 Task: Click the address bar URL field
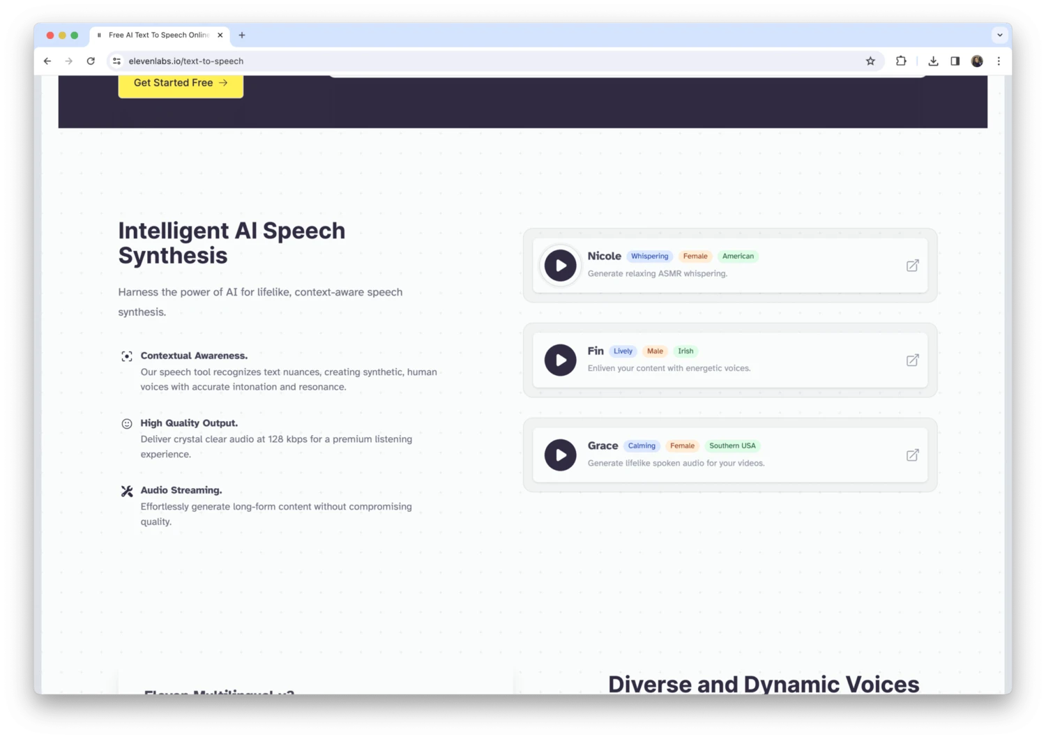click(x=418, y=61)
